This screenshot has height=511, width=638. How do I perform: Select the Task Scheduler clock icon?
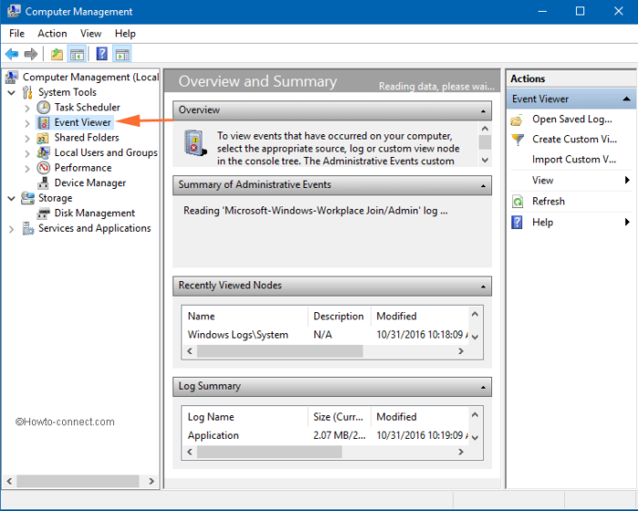[44, 108]
